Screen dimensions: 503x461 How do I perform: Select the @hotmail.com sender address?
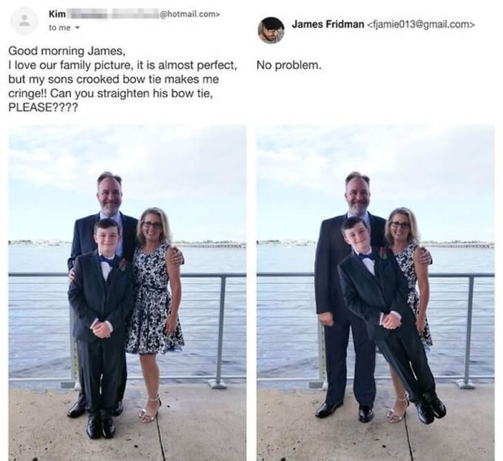189,14
